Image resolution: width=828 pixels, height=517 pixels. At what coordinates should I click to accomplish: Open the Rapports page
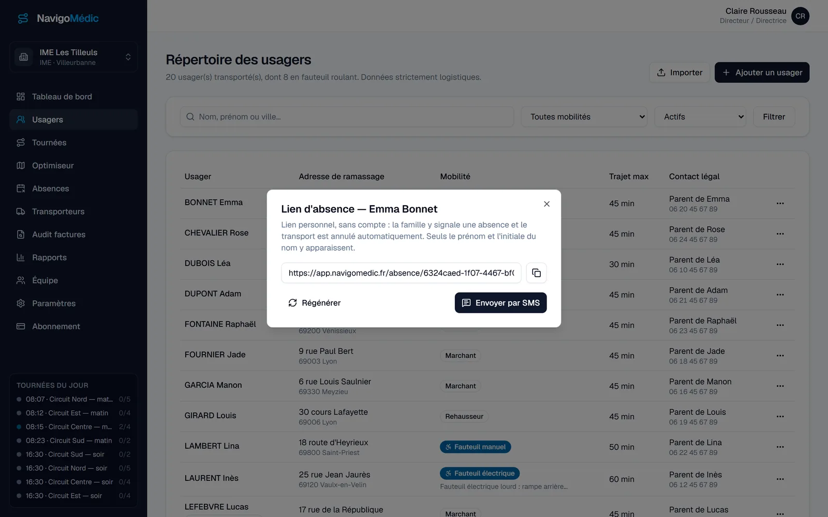73,257
